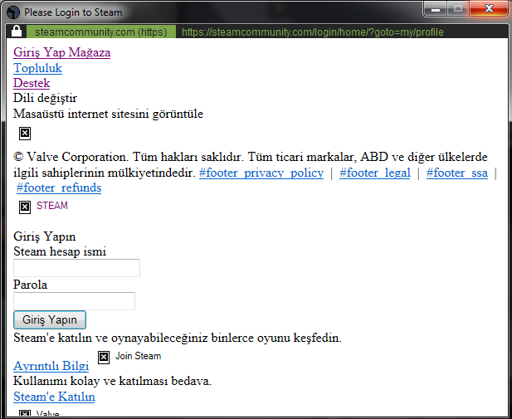This screenshot has height=419, width=512.
Task: Open the Giriş Yap Mağaza link
Action: click(61, 52)
